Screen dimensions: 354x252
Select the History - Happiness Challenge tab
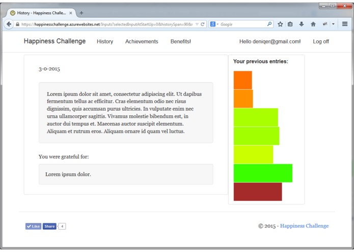pyautogui.click(x=41, y=13)
